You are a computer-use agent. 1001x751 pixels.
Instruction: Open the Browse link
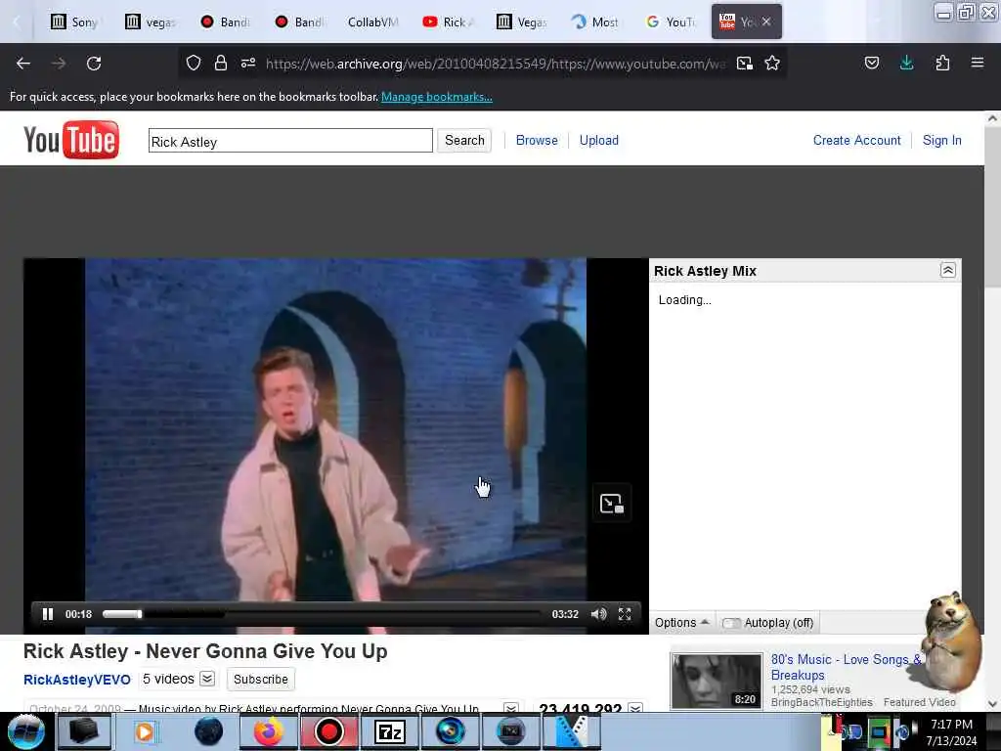(537, 141)
